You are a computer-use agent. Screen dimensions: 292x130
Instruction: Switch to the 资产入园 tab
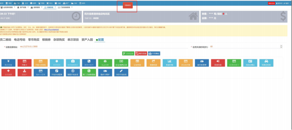[x=87, y=40]
